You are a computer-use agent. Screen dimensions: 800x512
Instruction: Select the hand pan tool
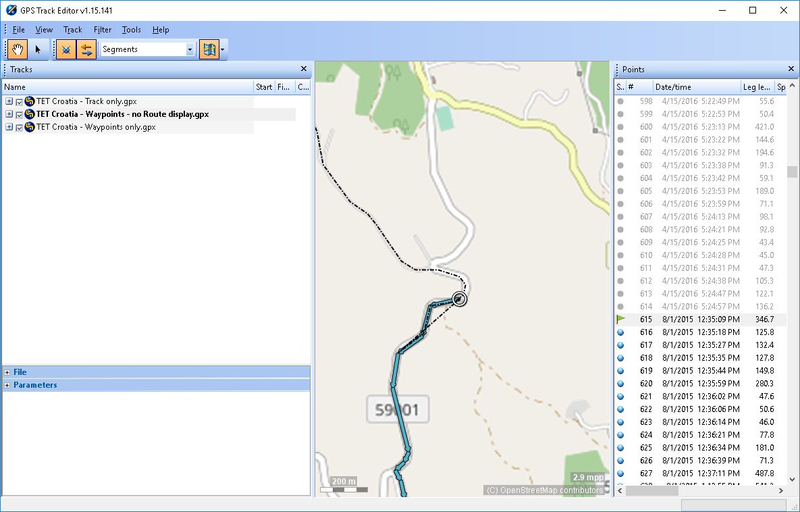(x=18, y=49)
